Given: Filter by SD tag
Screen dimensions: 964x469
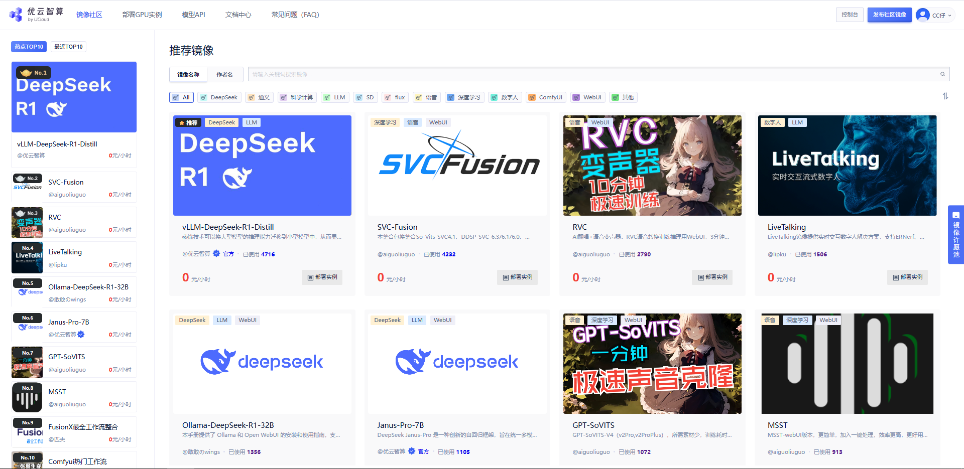Looking at the screenshot, I should (x=366, y=97).
